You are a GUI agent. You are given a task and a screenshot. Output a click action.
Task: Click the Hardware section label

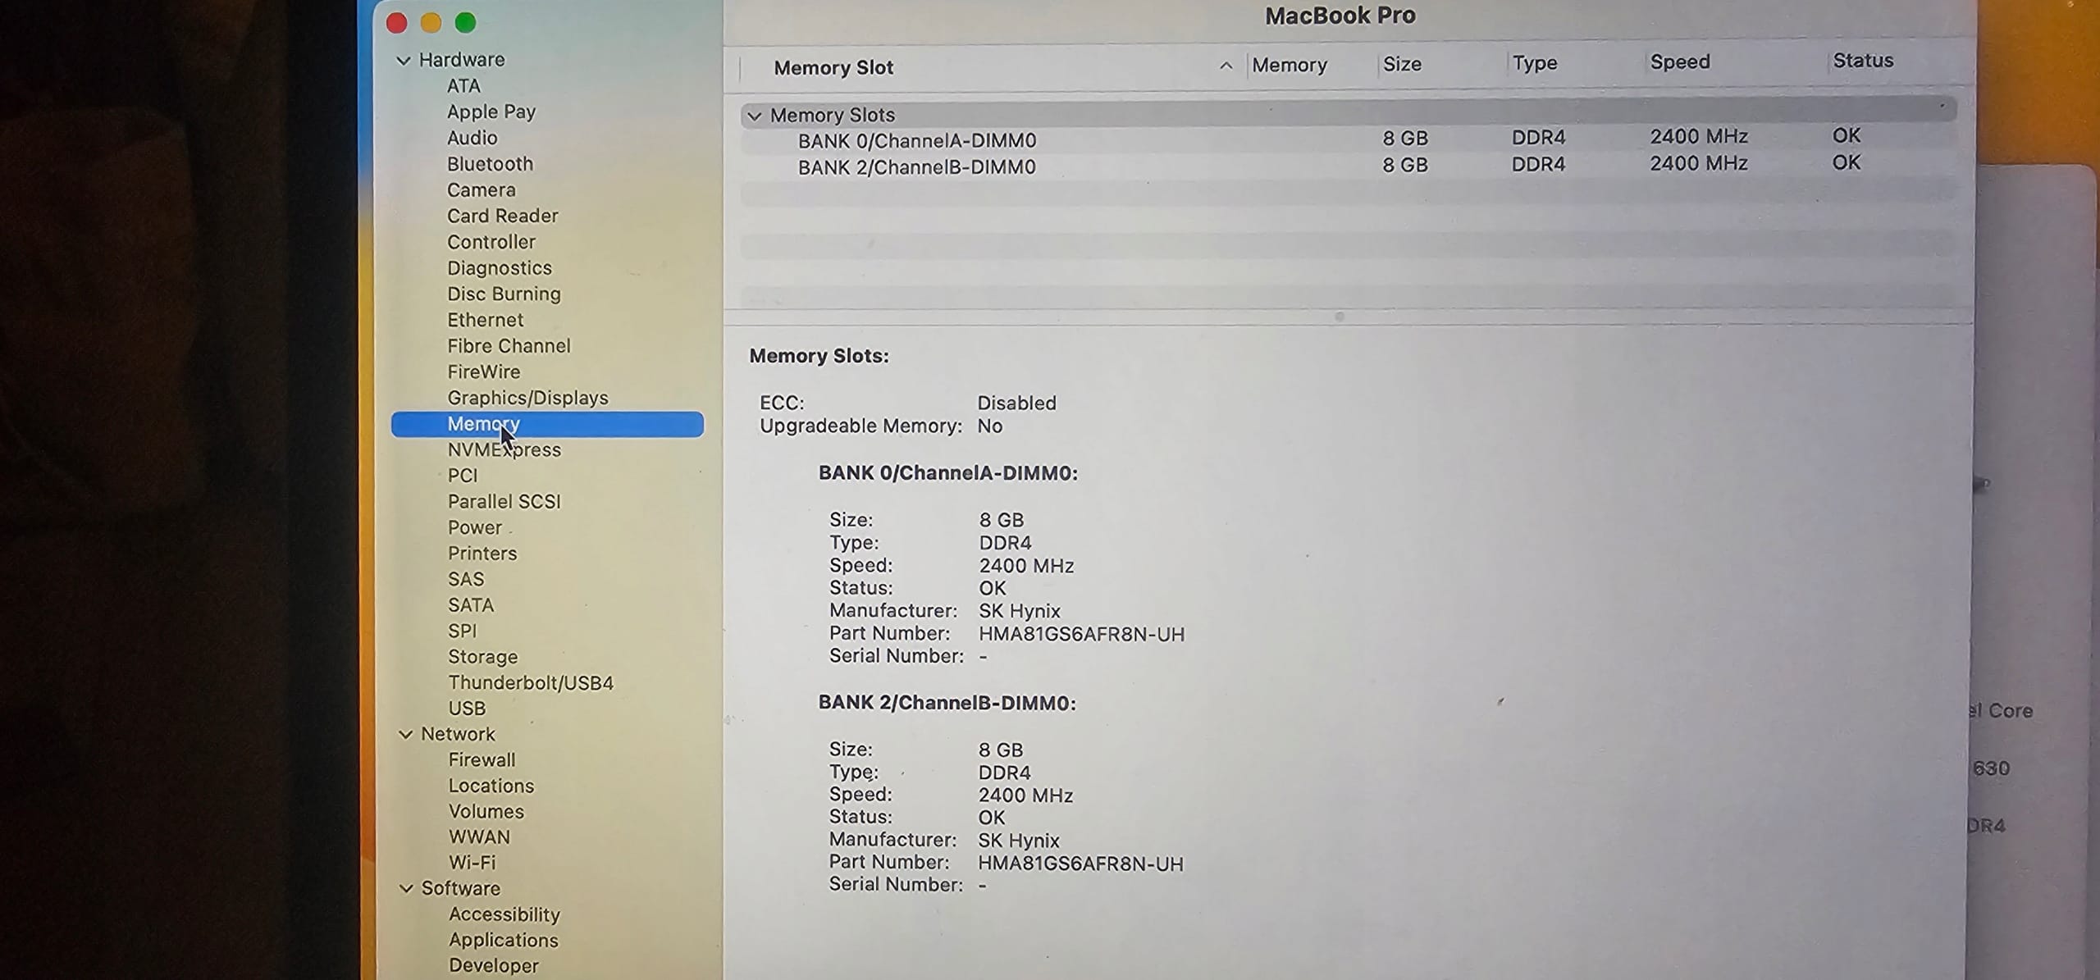point(461,60)
